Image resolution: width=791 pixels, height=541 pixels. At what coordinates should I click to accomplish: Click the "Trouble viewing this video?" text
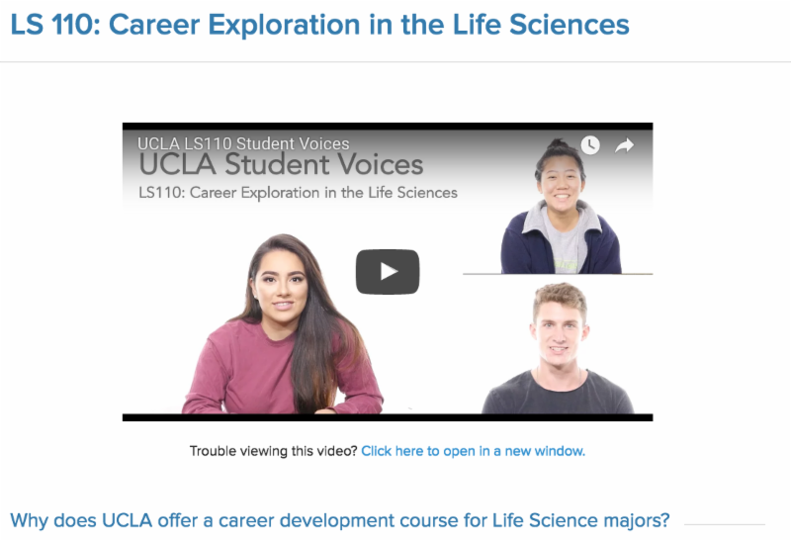(x=273, y=451)
